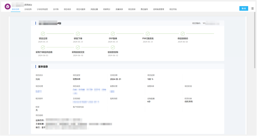Viewport: 257px width, 136px height.
Task: Click the 立项日期 value 2024-05-31
Action: [116, 79]
